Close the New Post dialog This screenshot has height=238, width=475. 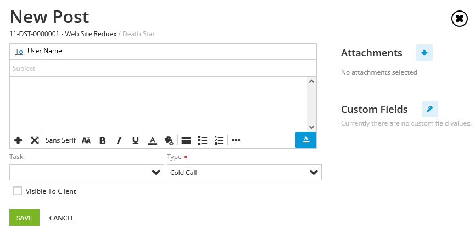coord(460,19)
